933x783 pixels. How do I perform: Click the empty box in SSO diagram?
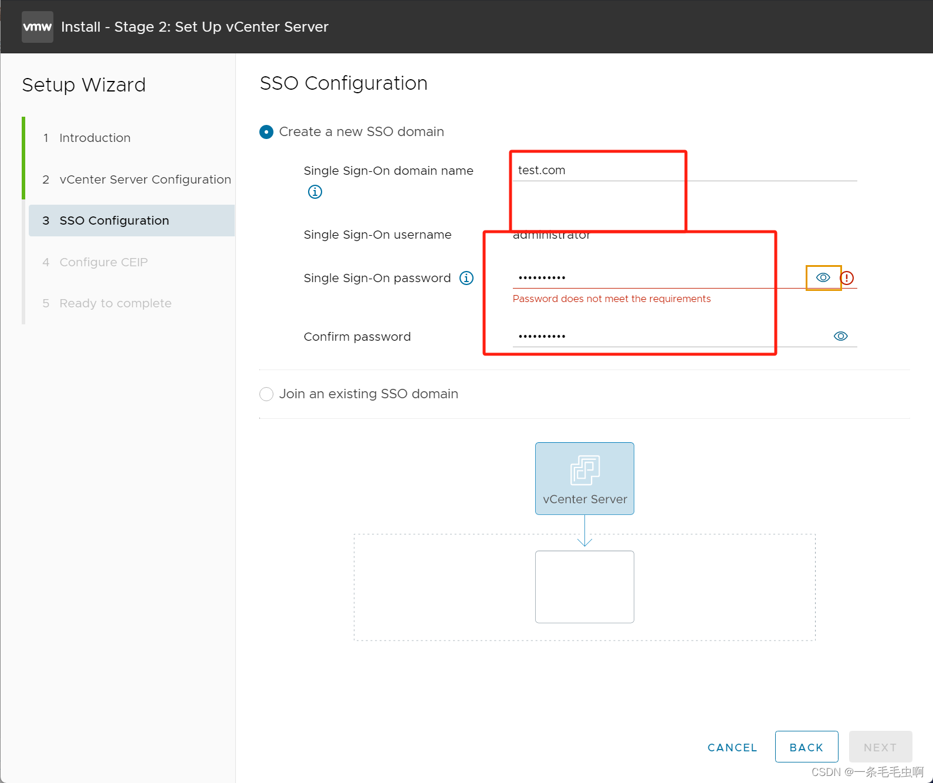click(x=584, y=587)
